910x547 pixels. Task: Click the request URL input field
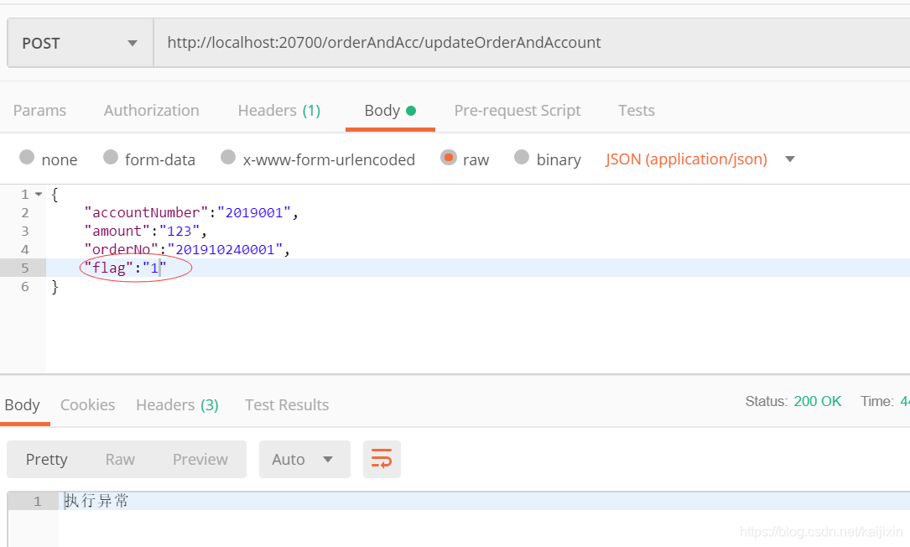pyautogui.click(x=532, y=43)
